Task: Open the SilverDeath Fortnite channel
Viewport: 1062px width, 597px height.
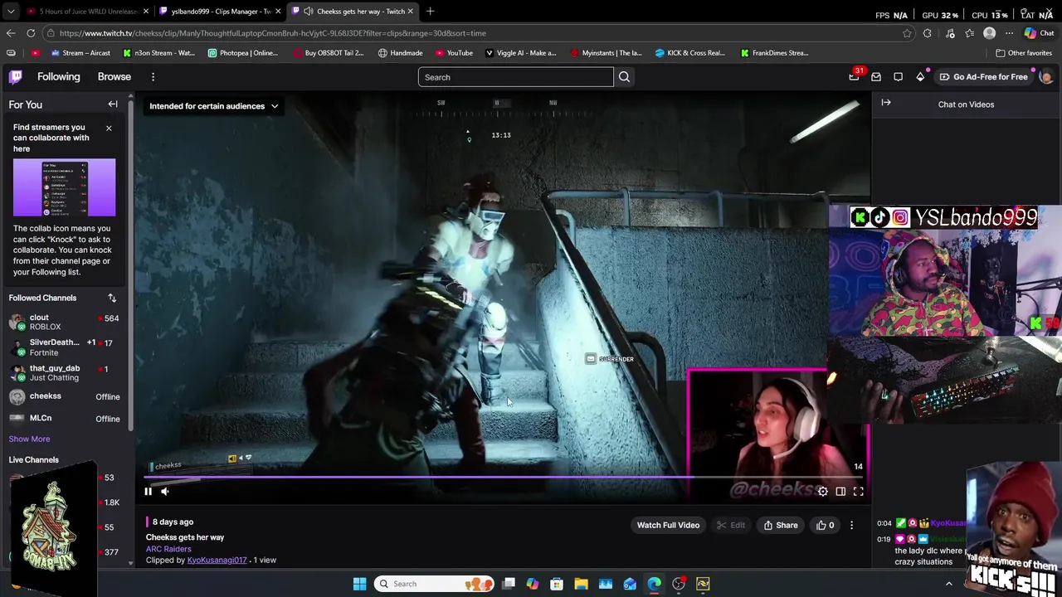Action: 65,347
